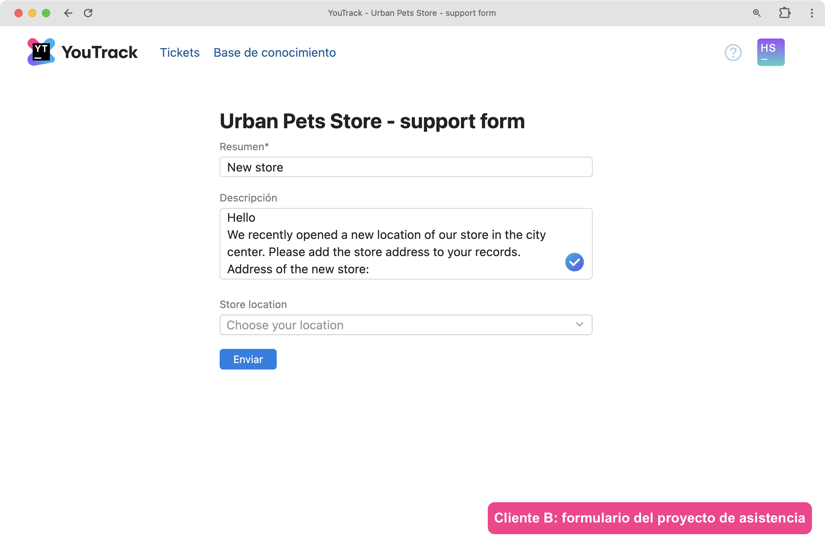Click inside the Resumen text field
825x550 pixels.
(x=406, y=167)
